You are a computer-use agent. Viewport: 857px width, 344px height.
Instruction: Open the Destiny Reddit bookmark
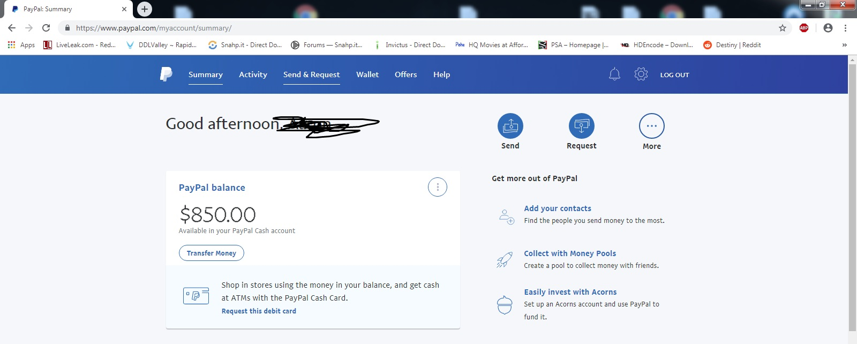(x=732, y=45)
